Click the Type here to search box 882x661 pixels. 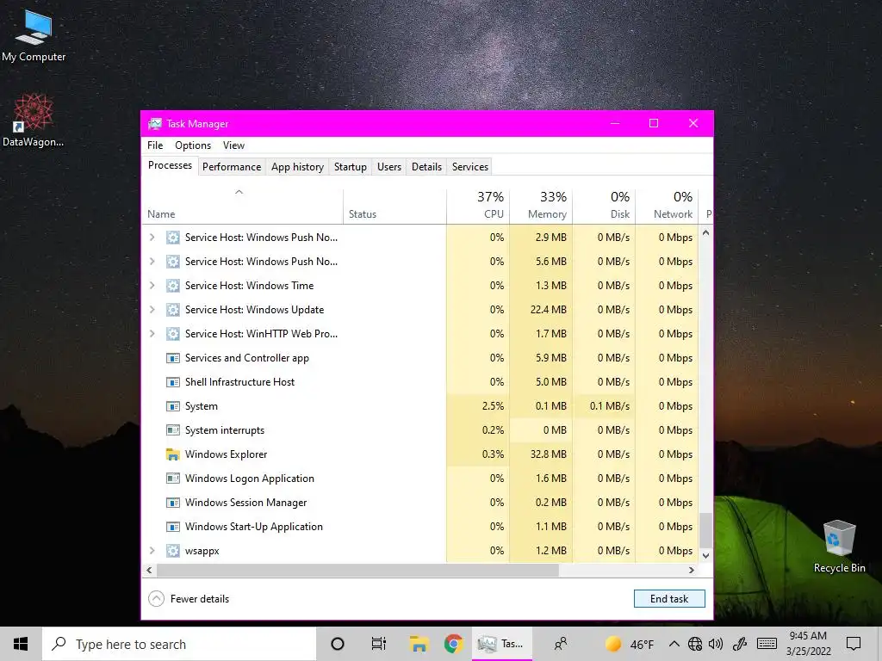[x=179, y=644]
